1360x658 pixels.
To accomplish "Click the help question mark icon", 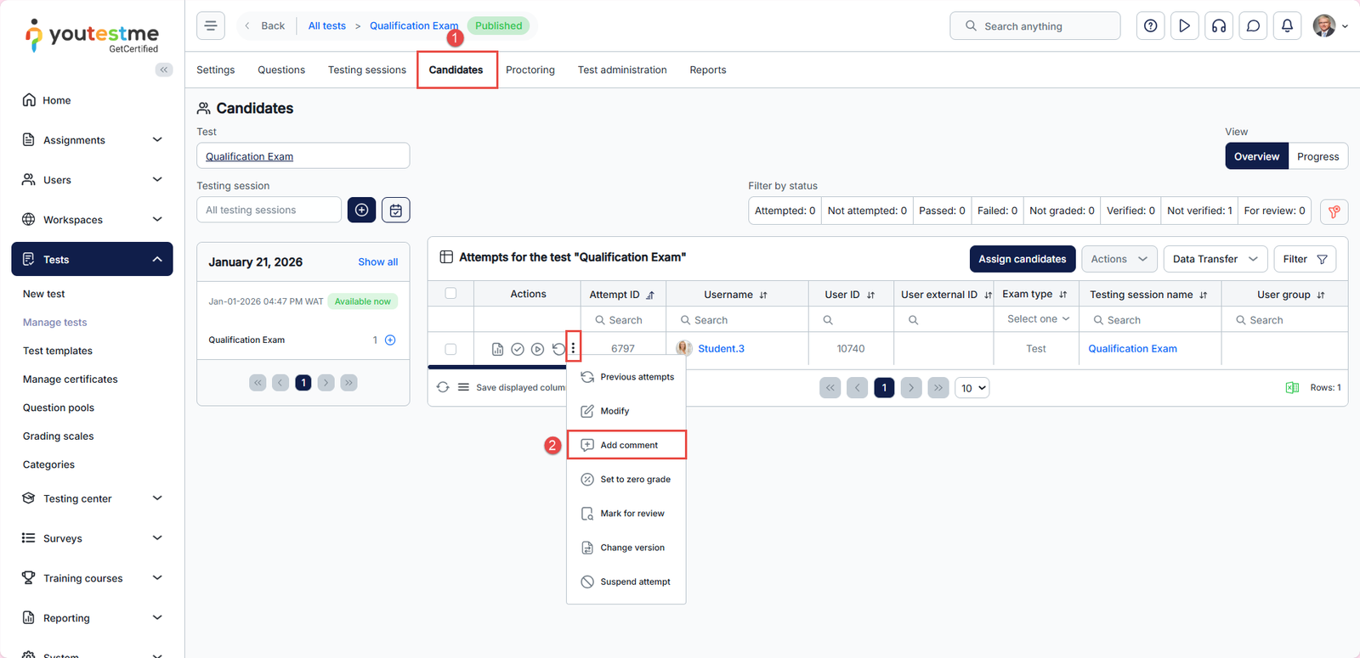I will pyautogui.click(x=1150, y=26).
